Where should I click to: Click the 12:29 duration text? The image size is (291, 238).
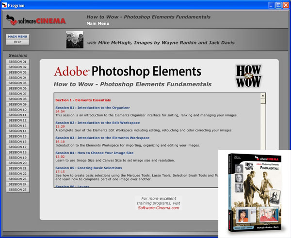(x=60, y=127)
